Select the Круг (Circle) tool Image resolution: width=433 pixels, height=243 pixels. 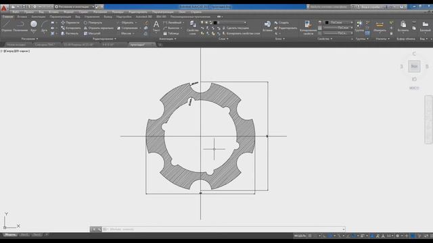(34, 26)
